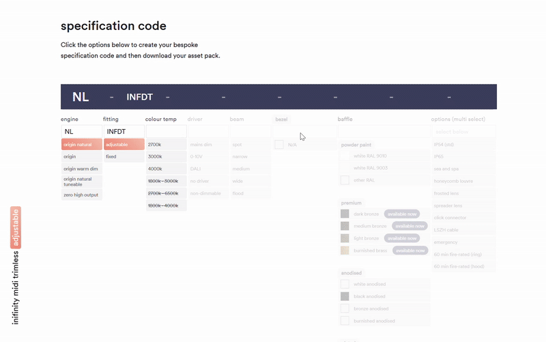Click the options 'select below' field
Screen dimensions: 546x342
(x=464, y=132)
